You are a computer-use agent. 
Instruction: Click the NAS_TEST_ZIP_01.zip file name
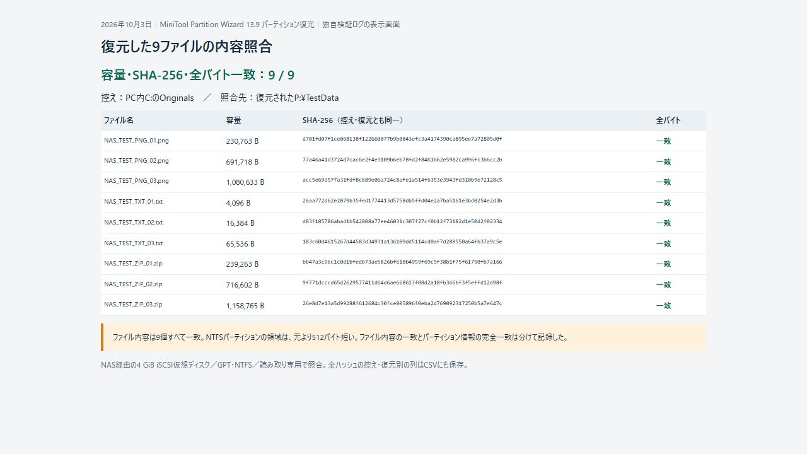tap(133, 264)
